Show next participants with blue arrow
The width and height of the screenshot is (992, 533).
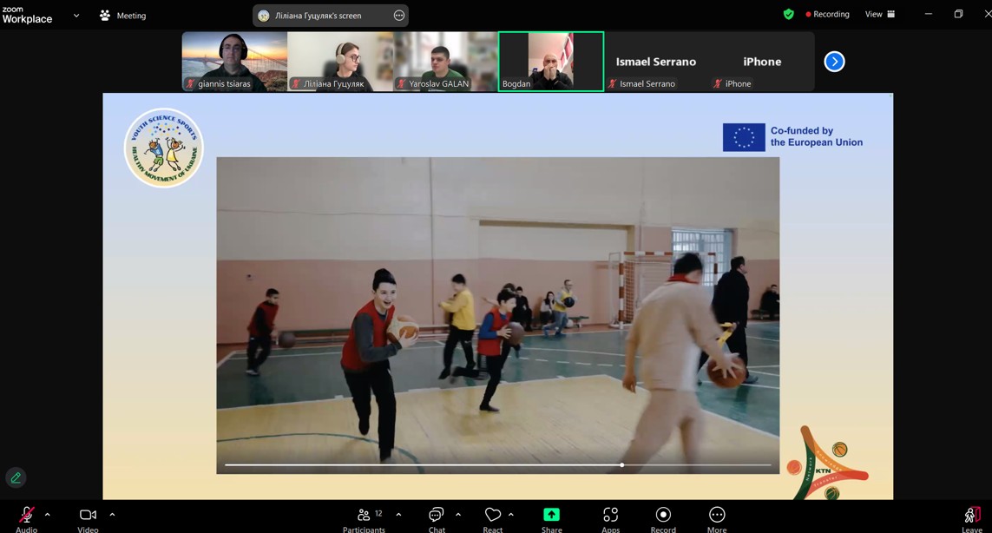point(834,62)
